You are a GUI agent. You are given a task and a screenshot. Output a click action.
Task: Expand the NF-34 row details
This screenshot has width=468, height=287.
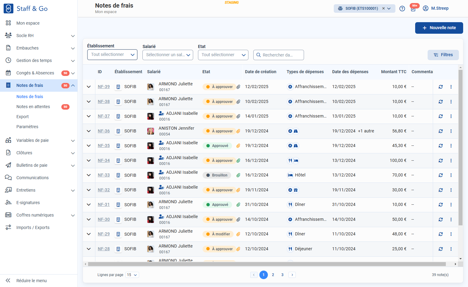[x=89, y=161]
